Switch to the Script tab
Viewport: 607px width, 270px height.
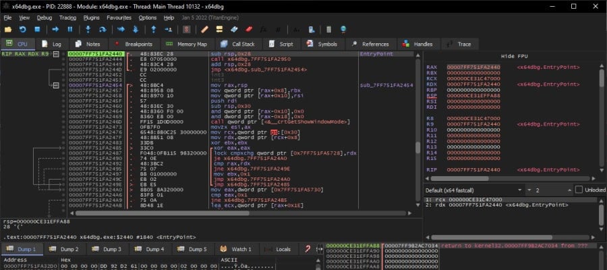pyautogui.click(x=281, y=44)
